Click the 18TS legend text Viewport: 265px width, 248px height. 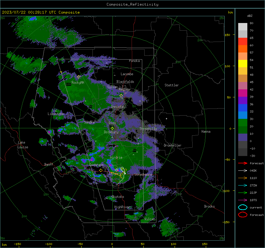pos(253,200)
